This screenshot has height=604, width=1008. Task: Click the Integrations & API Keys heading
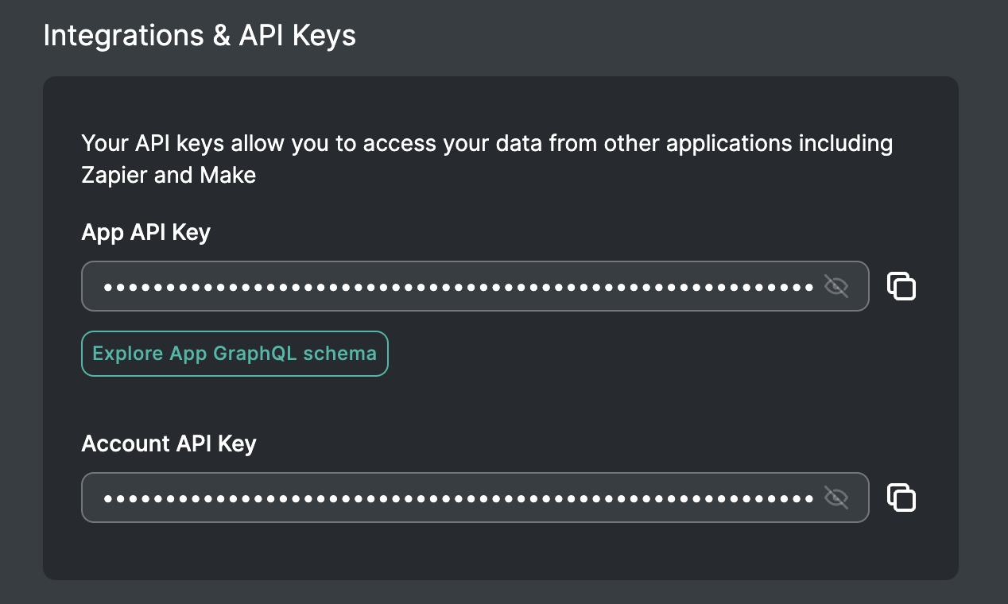[x=200, y=36]
